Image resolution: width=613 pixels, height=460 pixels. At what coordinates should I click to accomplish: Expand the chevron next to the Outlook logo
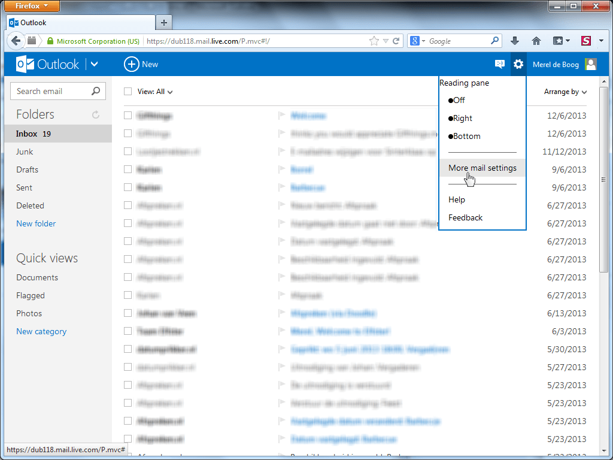pyautogui.click(x=94, y=64)
